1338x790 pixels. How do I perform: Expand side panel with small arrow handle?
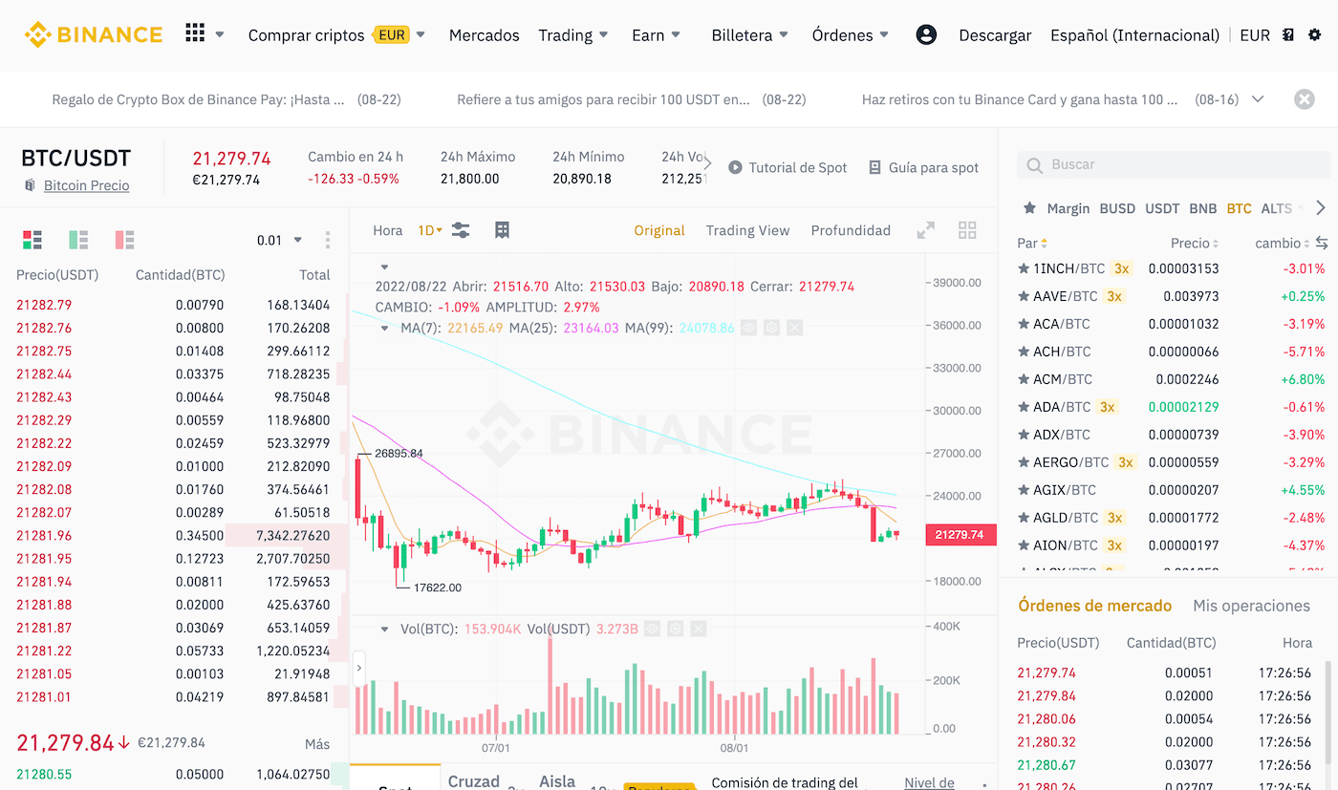click(359, 668)
